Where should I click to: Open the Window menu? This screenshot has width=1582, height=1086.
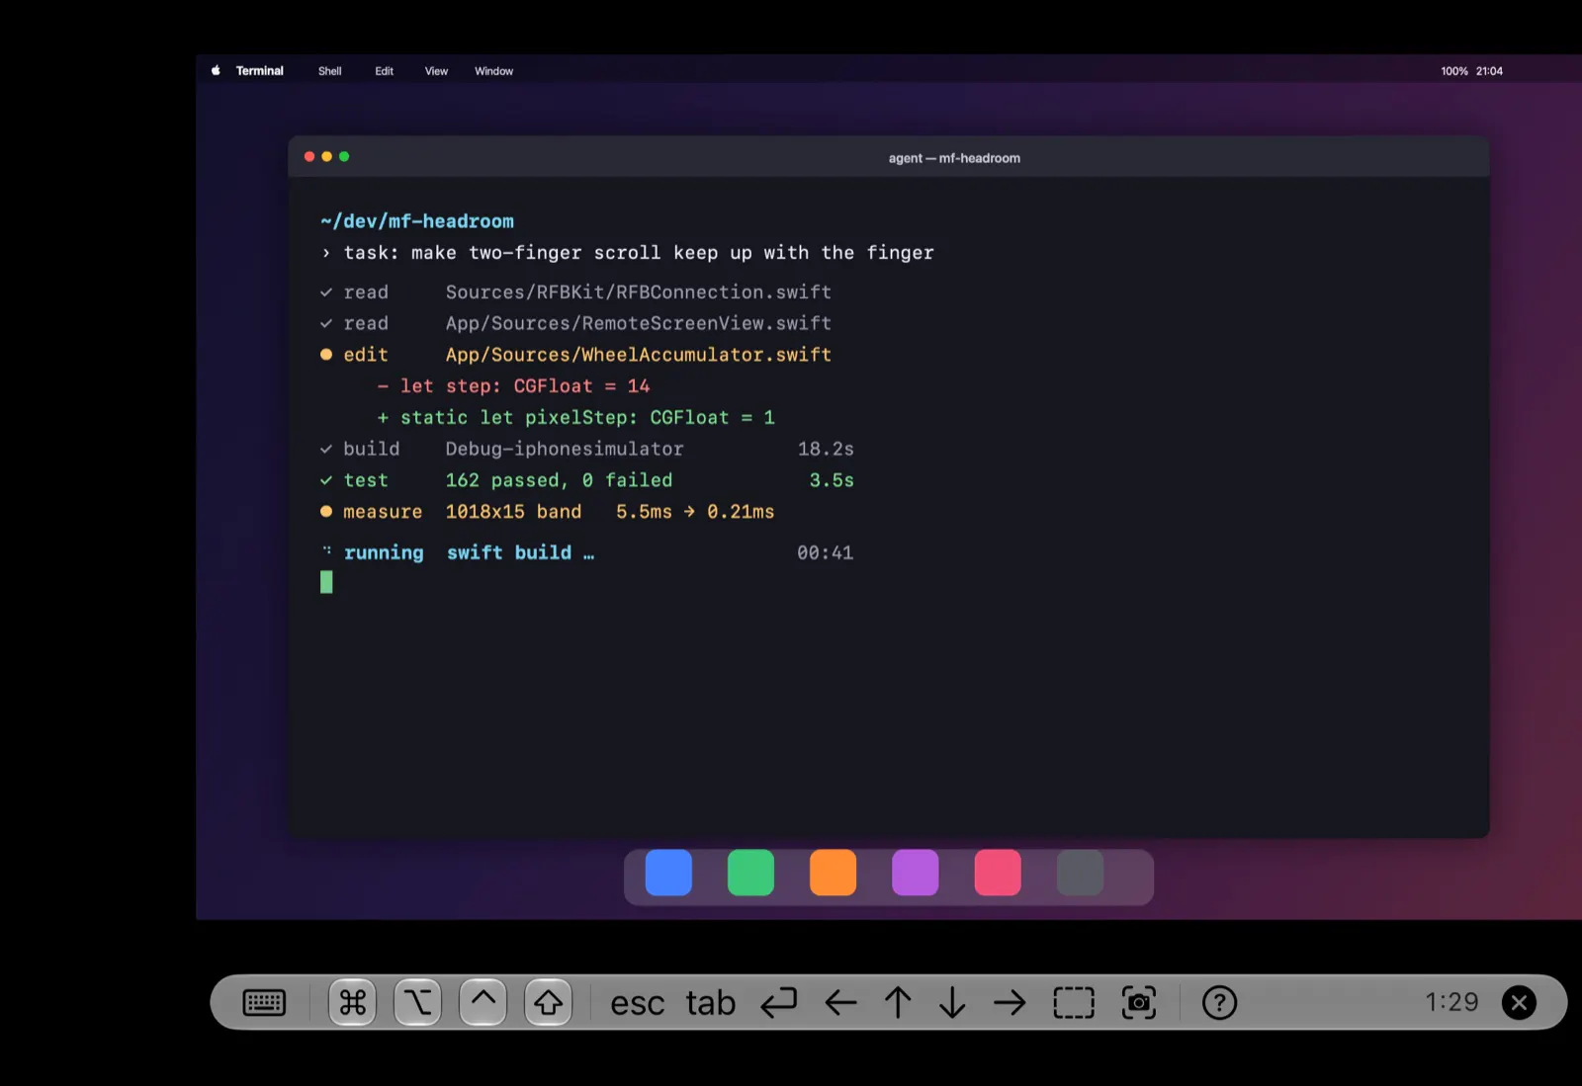tap(493, 71)
